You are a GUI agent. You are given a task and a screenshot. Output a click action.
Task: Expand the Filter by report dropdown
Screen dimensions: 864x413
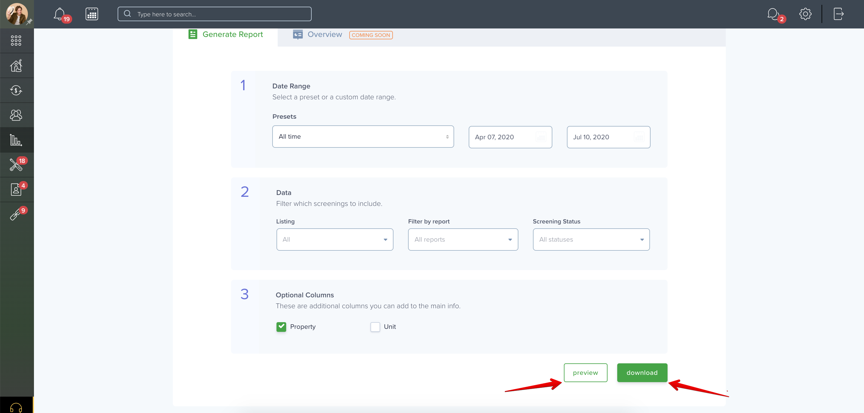tap(463, 240)
